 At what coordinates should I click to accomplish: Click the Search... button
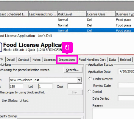click(73, 70)
